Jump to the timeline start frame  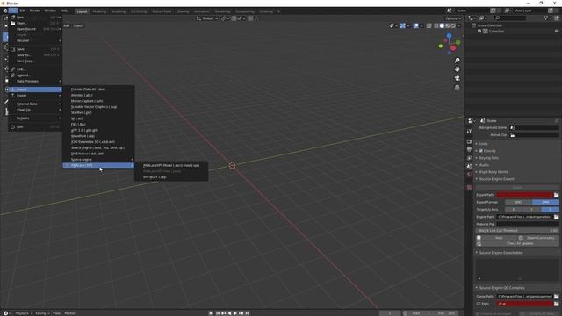tap(218, 313)
